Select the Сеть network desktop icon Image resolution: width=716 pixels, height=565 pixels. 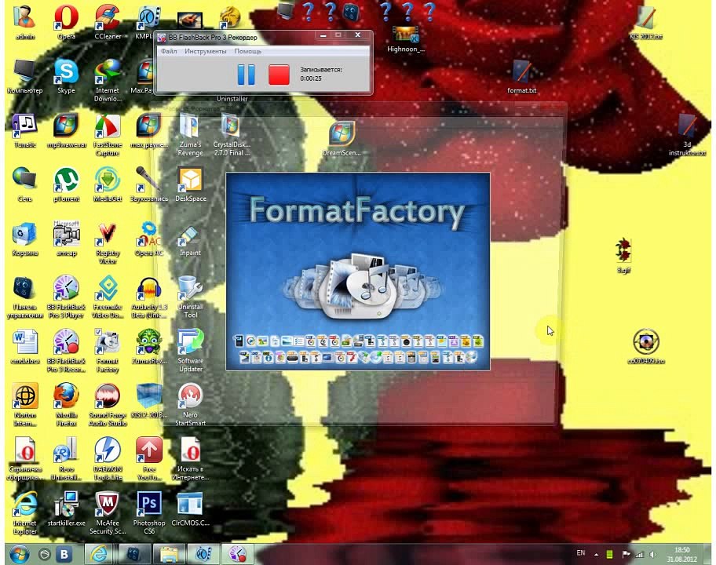pos(25,185)
